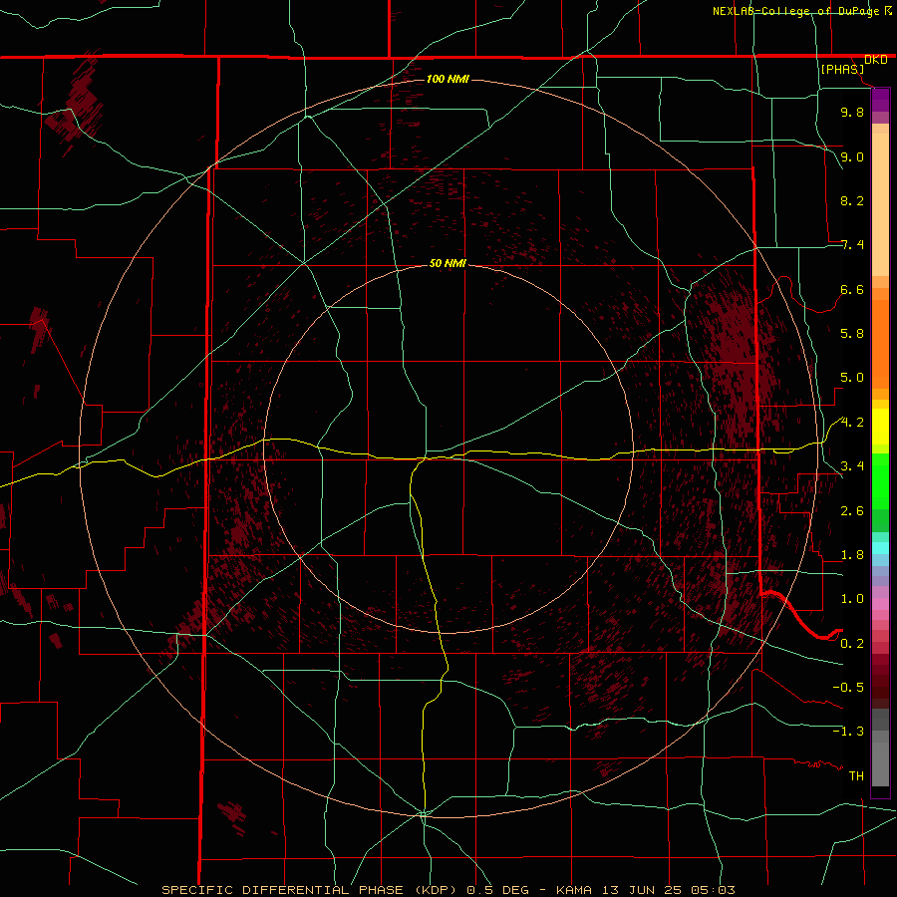Image resolution: width=897 pixels, height=897 pixels.
Task: Pick the orange segment of the color bar
Action: point(880,345)
